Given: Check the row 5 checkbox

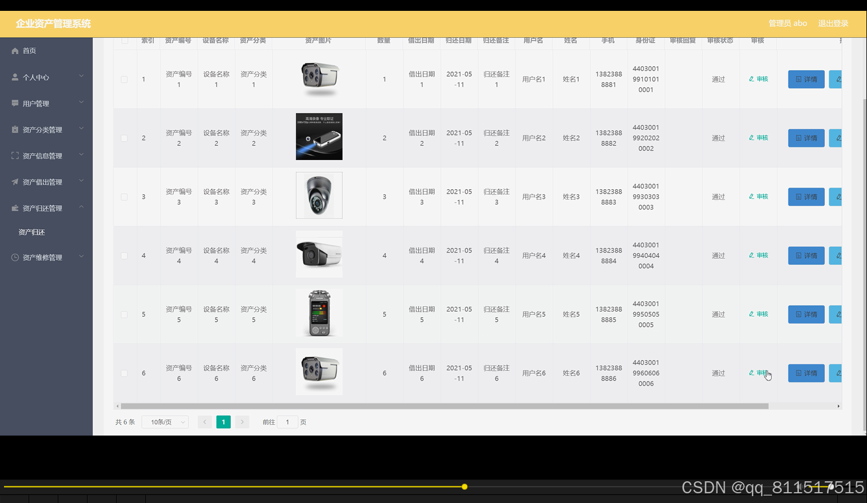Looking at the screenshot, I should pos(124,314).
